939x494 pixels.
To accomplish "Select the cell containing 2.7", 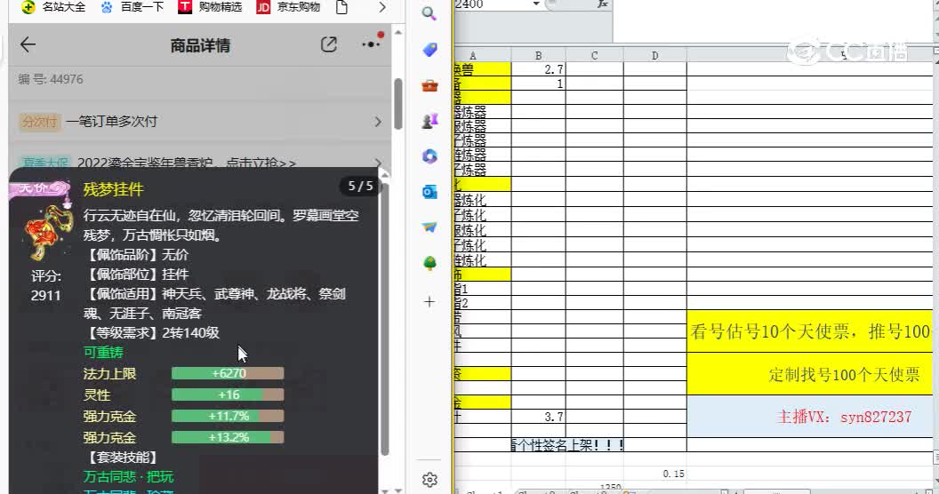I will pyautogui.click(x=538, y=69).
